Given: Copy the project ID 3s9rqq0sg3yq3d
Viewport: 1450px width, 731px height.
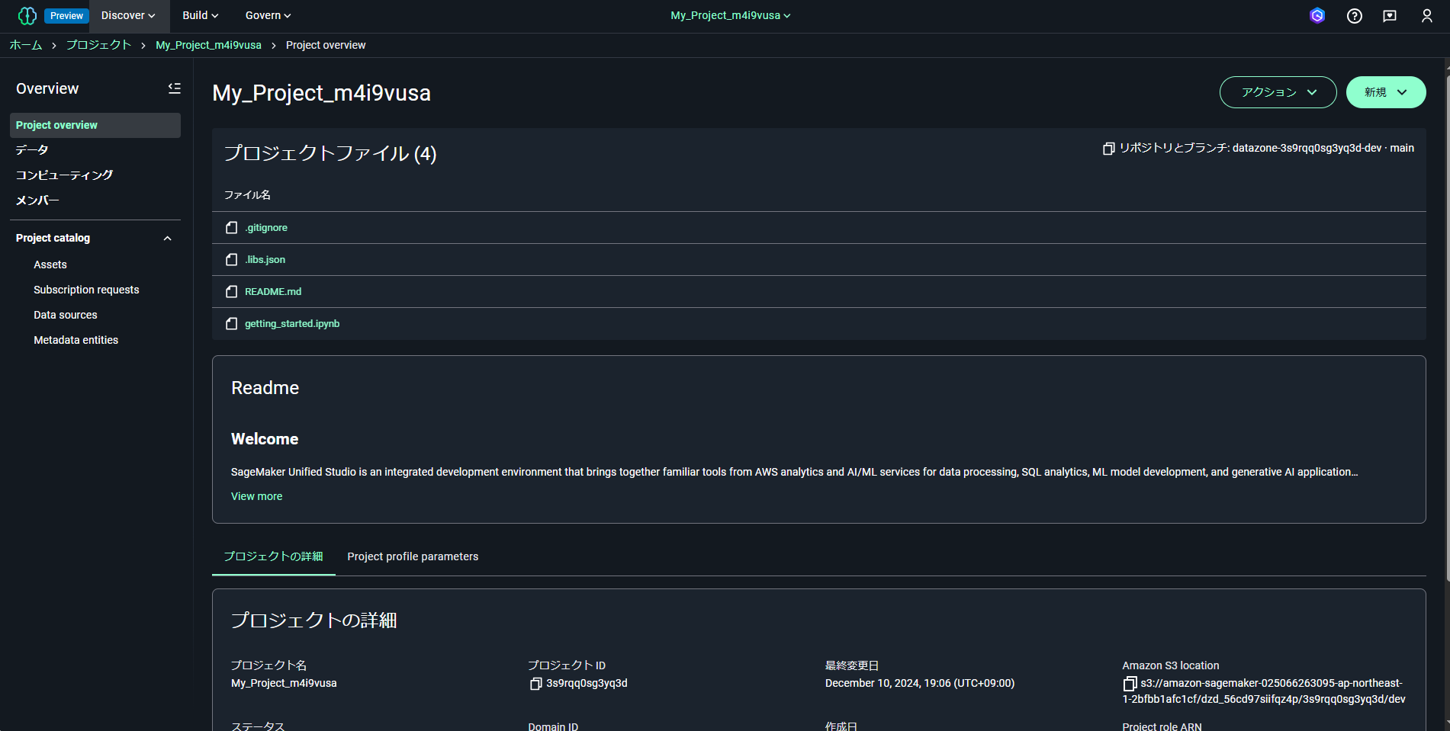Looking at the screenshot, I should pyautogui.click(x=535, y=684).
